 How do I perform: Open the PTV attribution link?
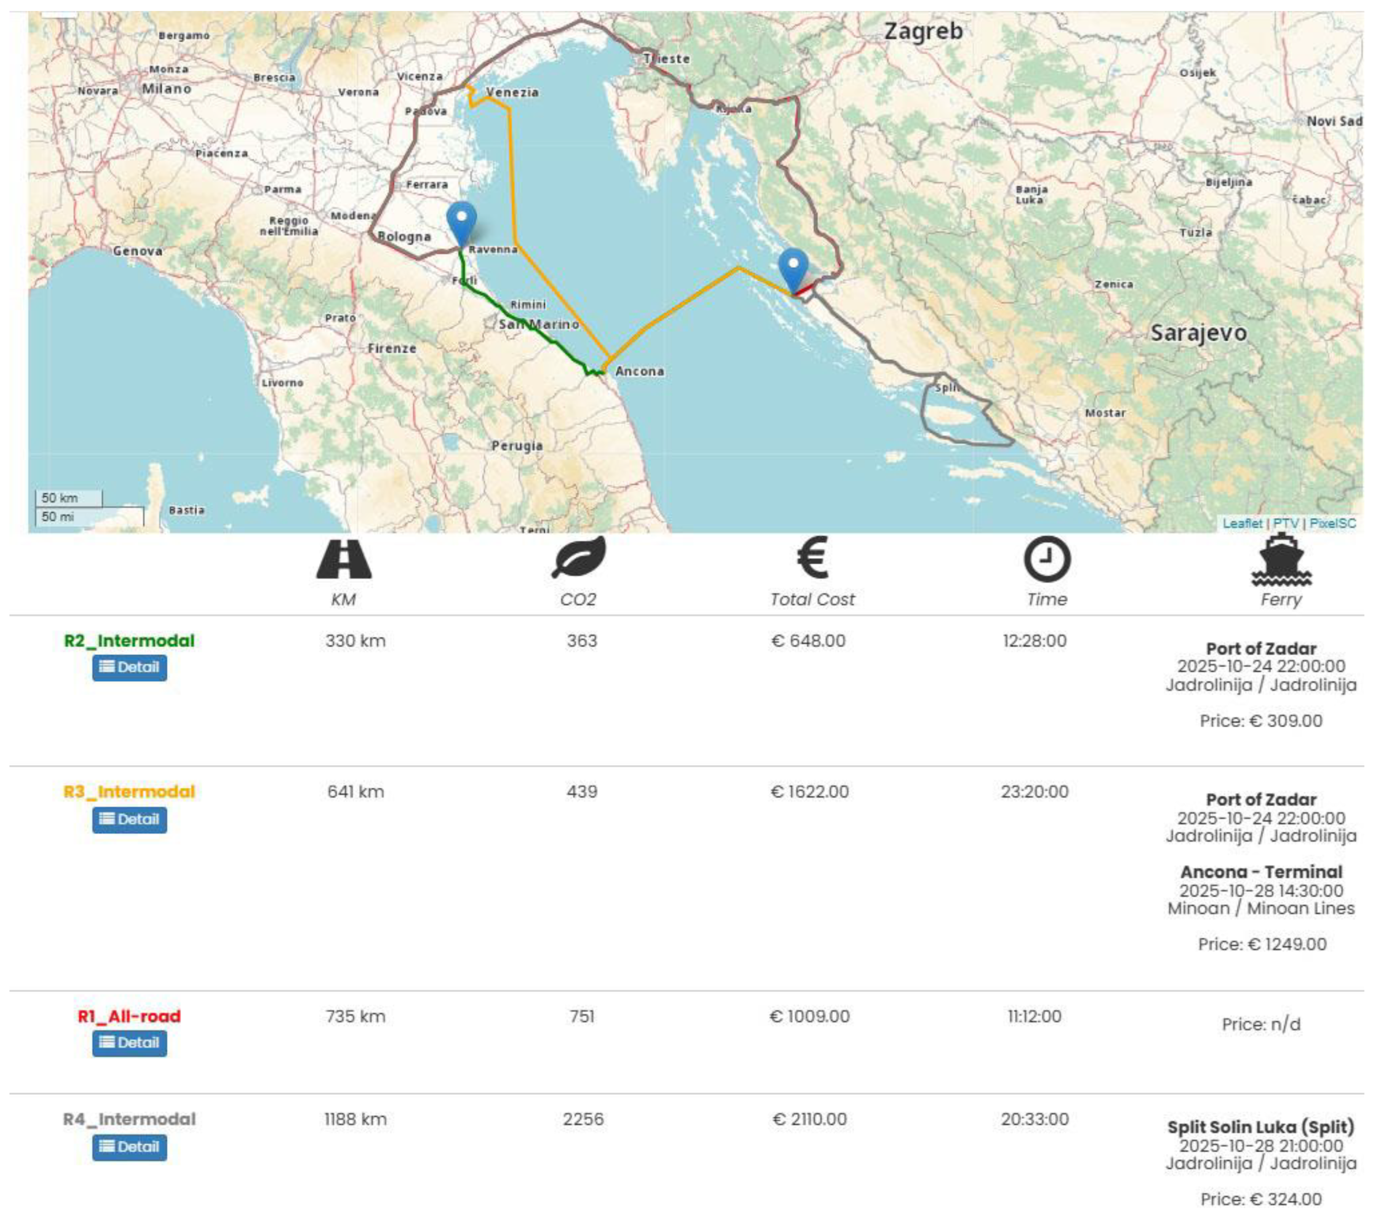point(1285,523)
